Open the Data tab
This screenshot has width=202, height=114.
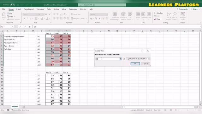49,9
